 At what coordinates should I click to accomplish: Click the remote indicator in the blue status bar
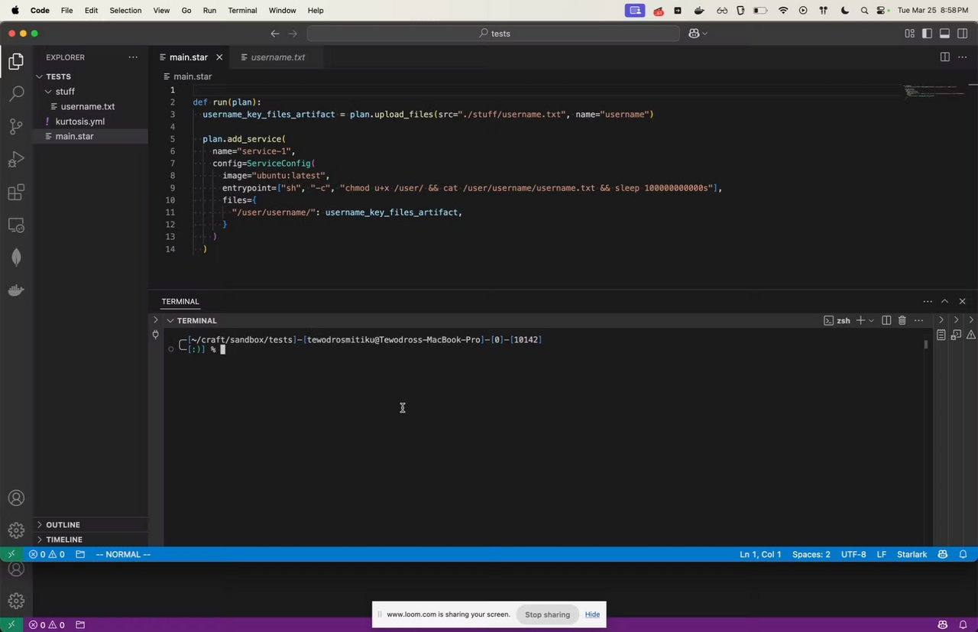pyautogui.click(x=11, y=554)
